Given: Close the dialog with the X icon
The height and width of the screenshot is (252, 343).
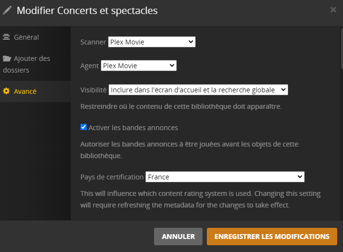Looking at the screenshot, I should (333, 10).
